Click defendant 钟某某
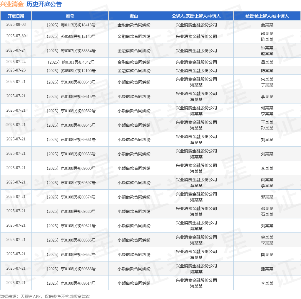Screen dimensions: 301x299 point(267,48)
